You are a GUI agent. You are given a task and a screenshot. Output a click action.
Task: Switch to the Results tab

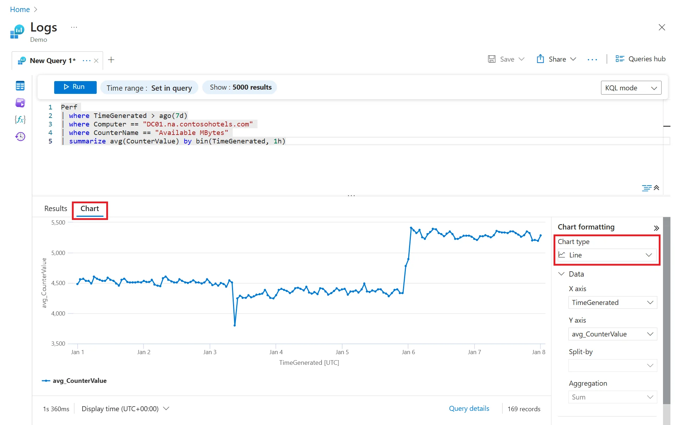pyautogui.click(x=56, y=209)
